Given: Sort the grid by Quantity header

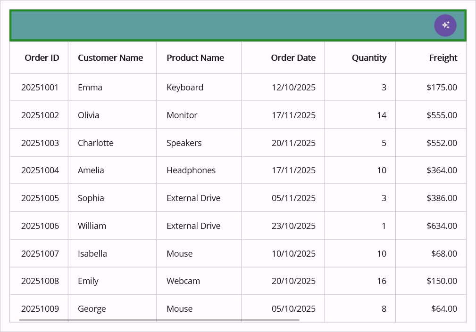Looking at the screenshot, I should pos(369,58).
